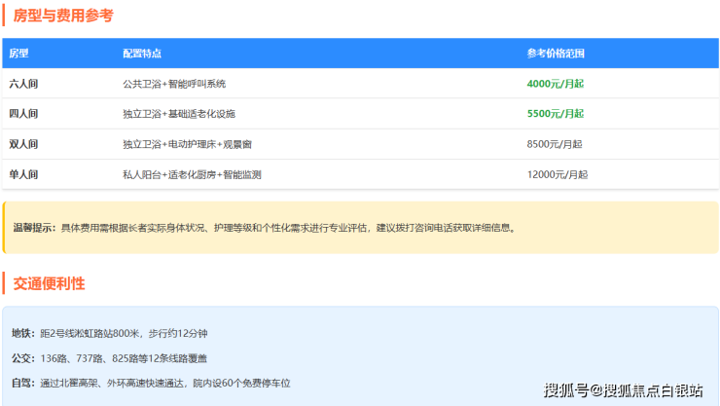Click the green 4000元/月起 price
The width and height of the screenshot is (720, 406).
pos(555,84)
